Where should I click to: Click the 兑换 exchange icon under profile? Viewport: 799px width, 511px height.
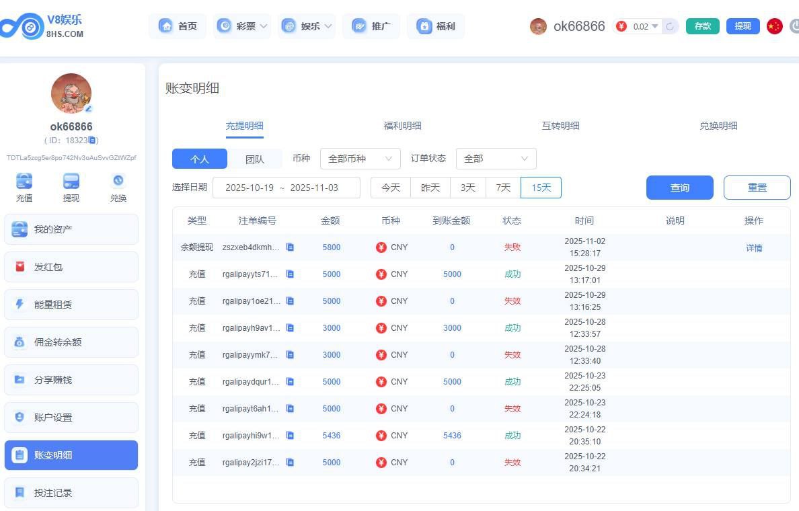point(118,182)
